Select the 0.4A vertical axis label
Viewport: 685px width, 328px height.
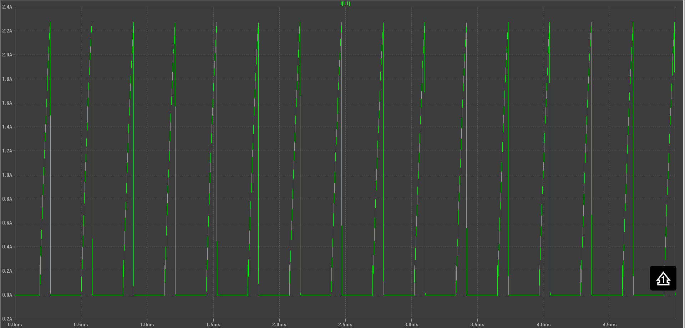[7, 247]
